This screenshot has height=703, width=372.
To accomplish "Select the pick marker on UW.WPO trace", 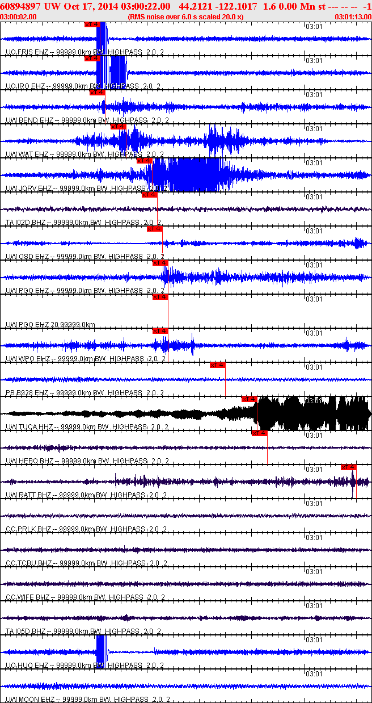I will point(160,330).
